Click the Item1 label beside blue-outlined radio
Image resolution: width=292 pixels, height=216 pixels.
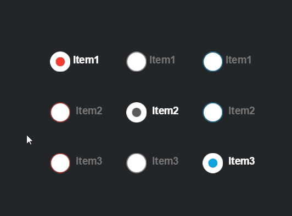(x=239, y=60)
